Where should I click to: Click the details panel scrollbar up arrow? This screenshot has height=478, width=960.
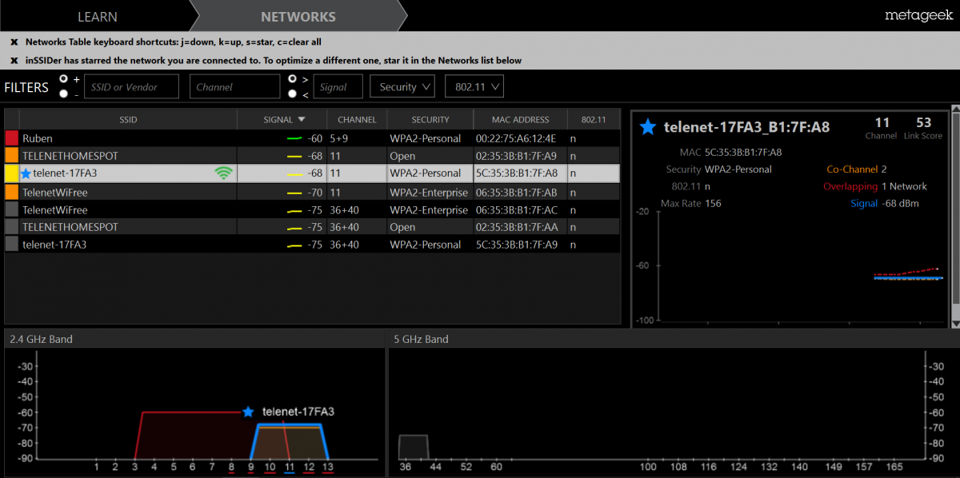[x=954, y=110]
